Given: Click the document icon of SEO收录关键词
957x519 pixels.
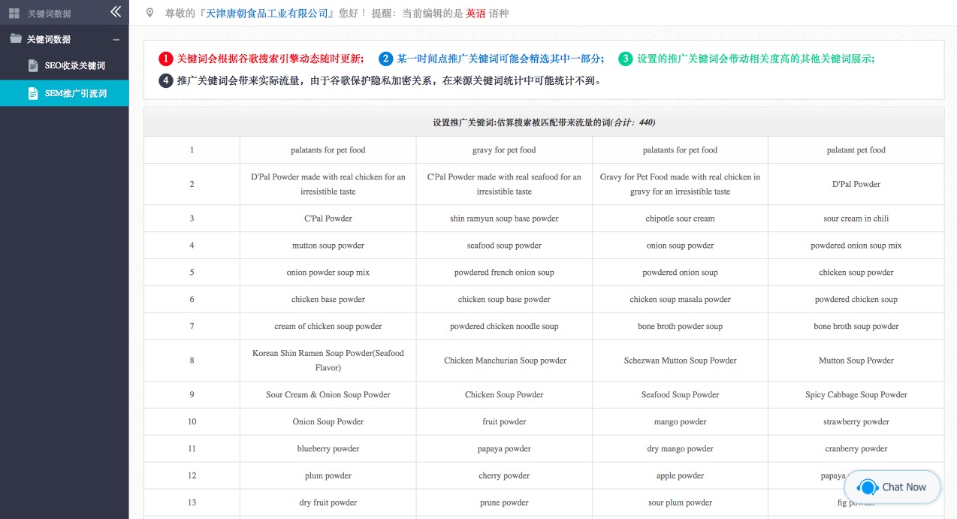Looking at the screenshot, I should pyautogui.click(x=33, y=66).
